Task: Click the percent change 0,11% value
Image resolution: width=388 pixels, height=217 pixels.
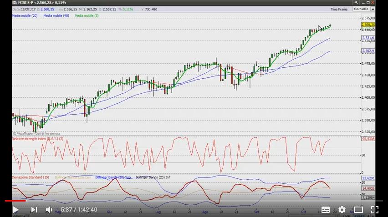Action: click(126, 9)
